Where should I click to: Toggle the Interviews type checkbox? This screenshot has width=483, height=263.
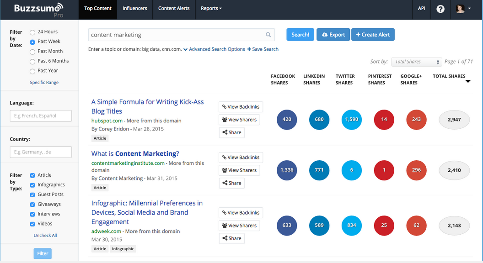[x=32, y=214]
